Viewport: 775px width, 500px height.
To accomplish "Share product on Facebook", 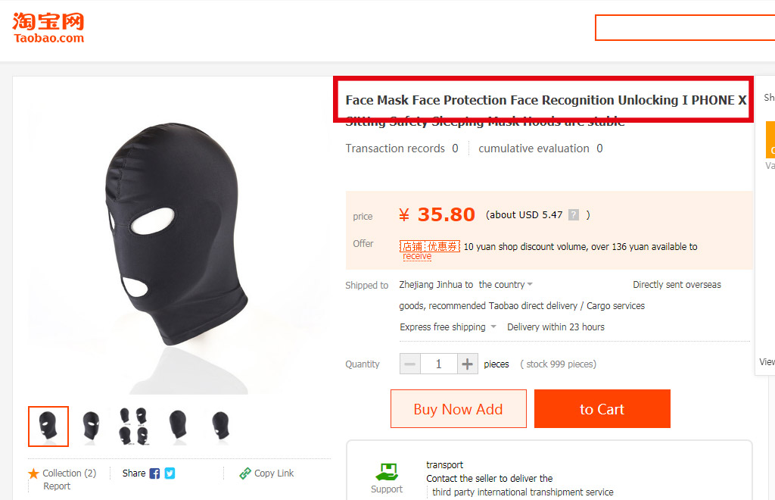I will 154,473.
